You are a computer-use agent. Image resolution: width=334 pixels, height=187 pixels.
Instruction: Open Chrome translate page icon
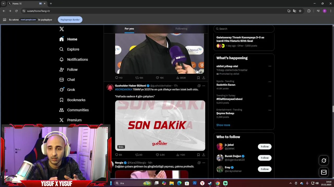pos(294,11)
